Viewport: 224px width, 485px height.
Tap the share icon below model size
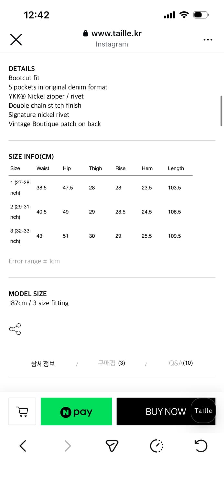(x=15, y=329)
